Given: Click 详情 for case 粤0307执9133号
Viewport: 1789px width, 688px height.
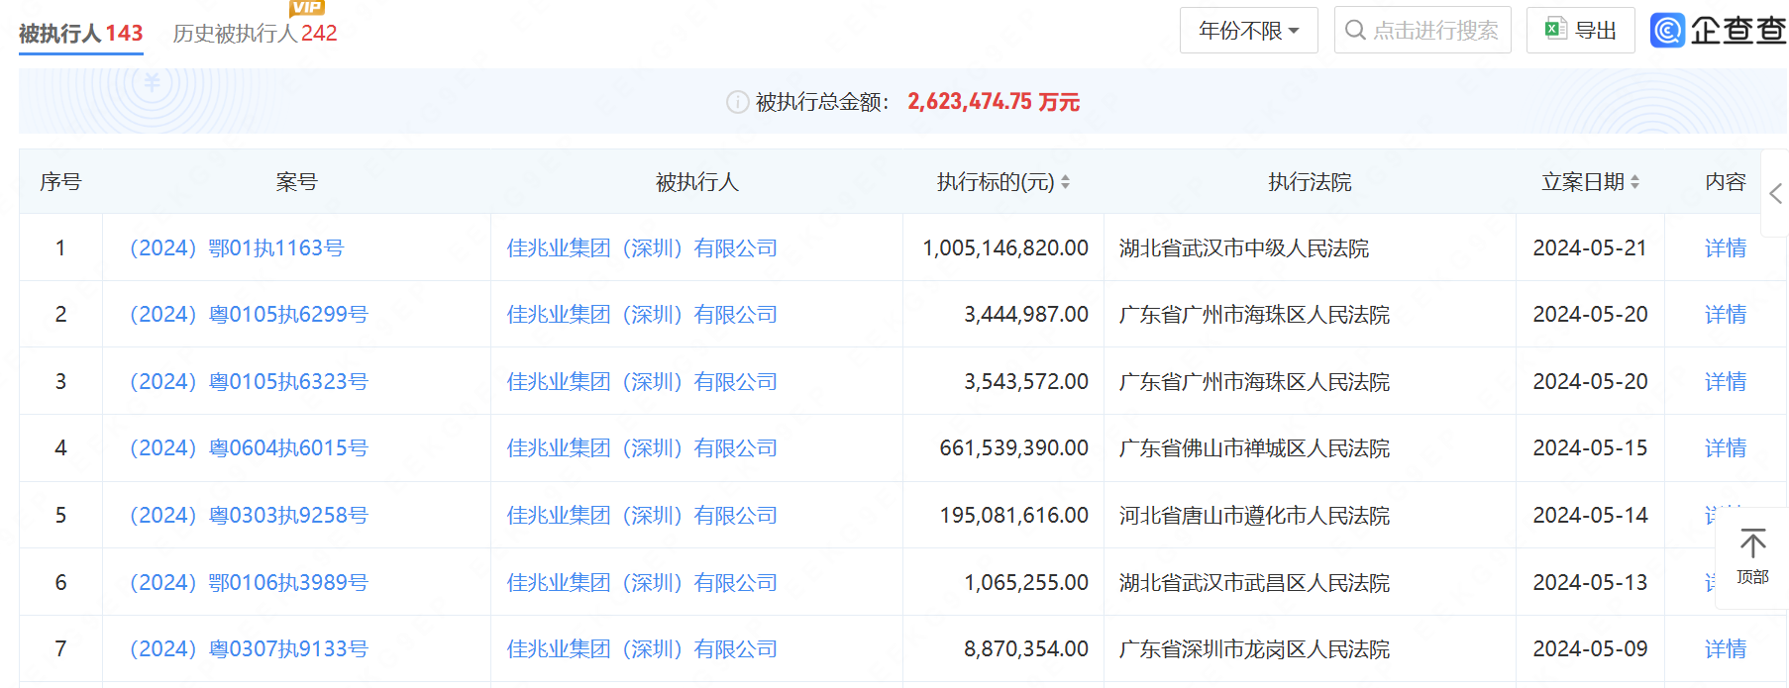Looking at the screenshot, I should click(x=1725, y=648).
